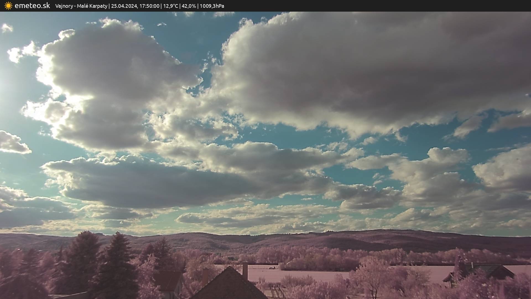
Task: Click the date 25.04.2024 in header
Action: coord(124,6)
